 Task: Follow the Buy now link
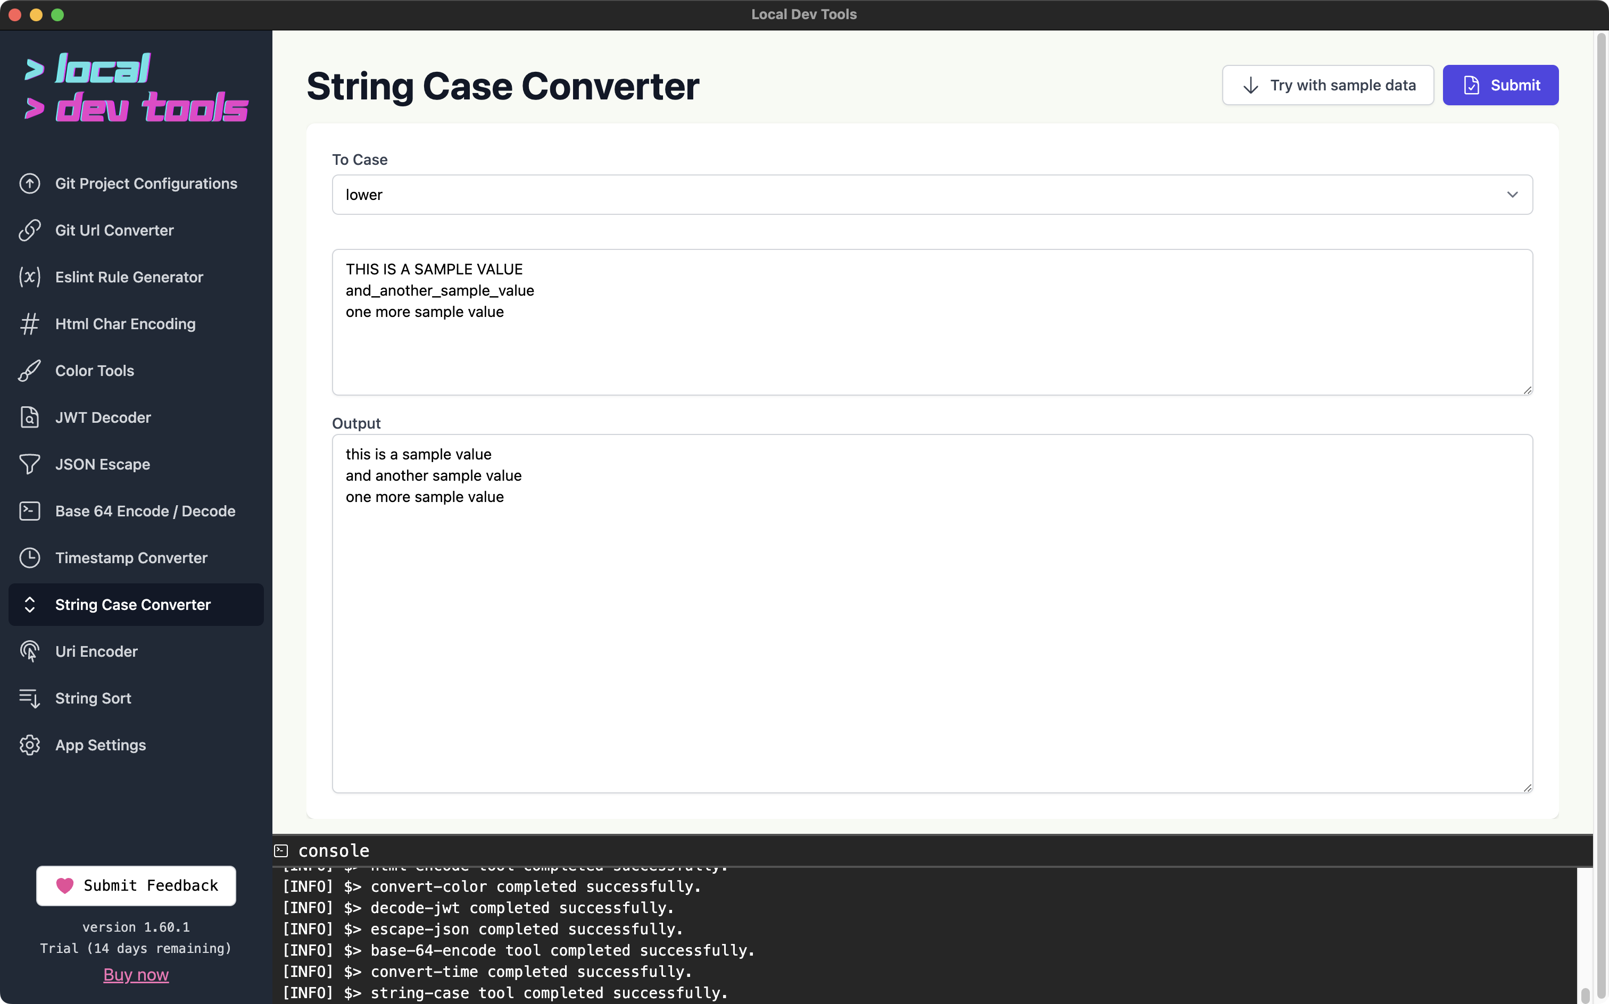point(136,975)
